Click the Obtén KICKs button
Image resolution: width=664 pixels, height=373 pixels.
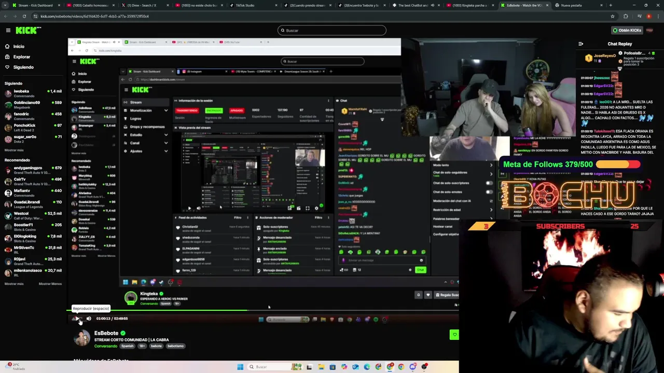coord(627,31)
